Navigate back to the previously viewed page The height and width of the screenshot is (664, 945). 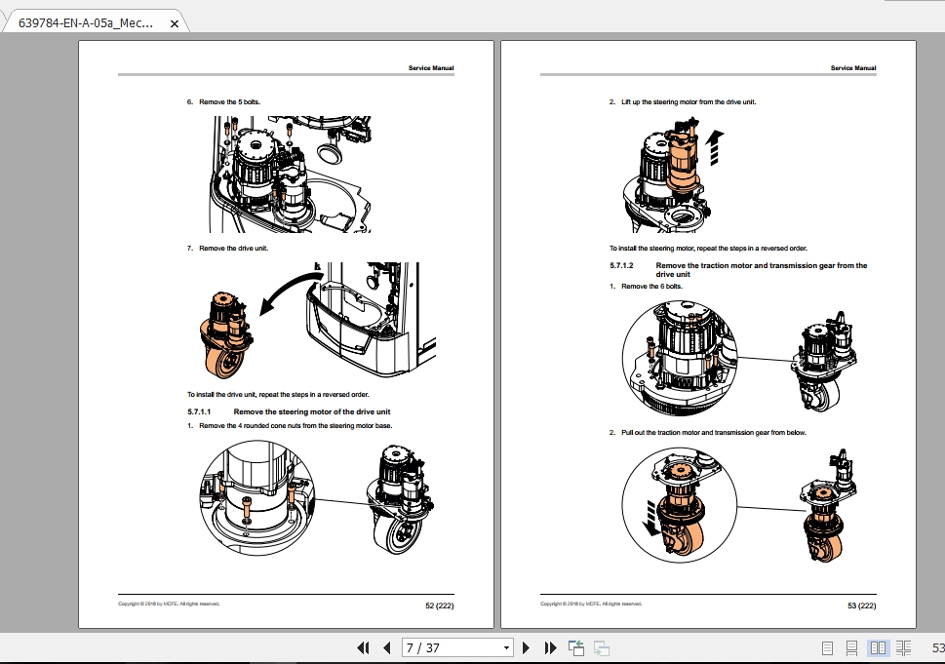574,647
